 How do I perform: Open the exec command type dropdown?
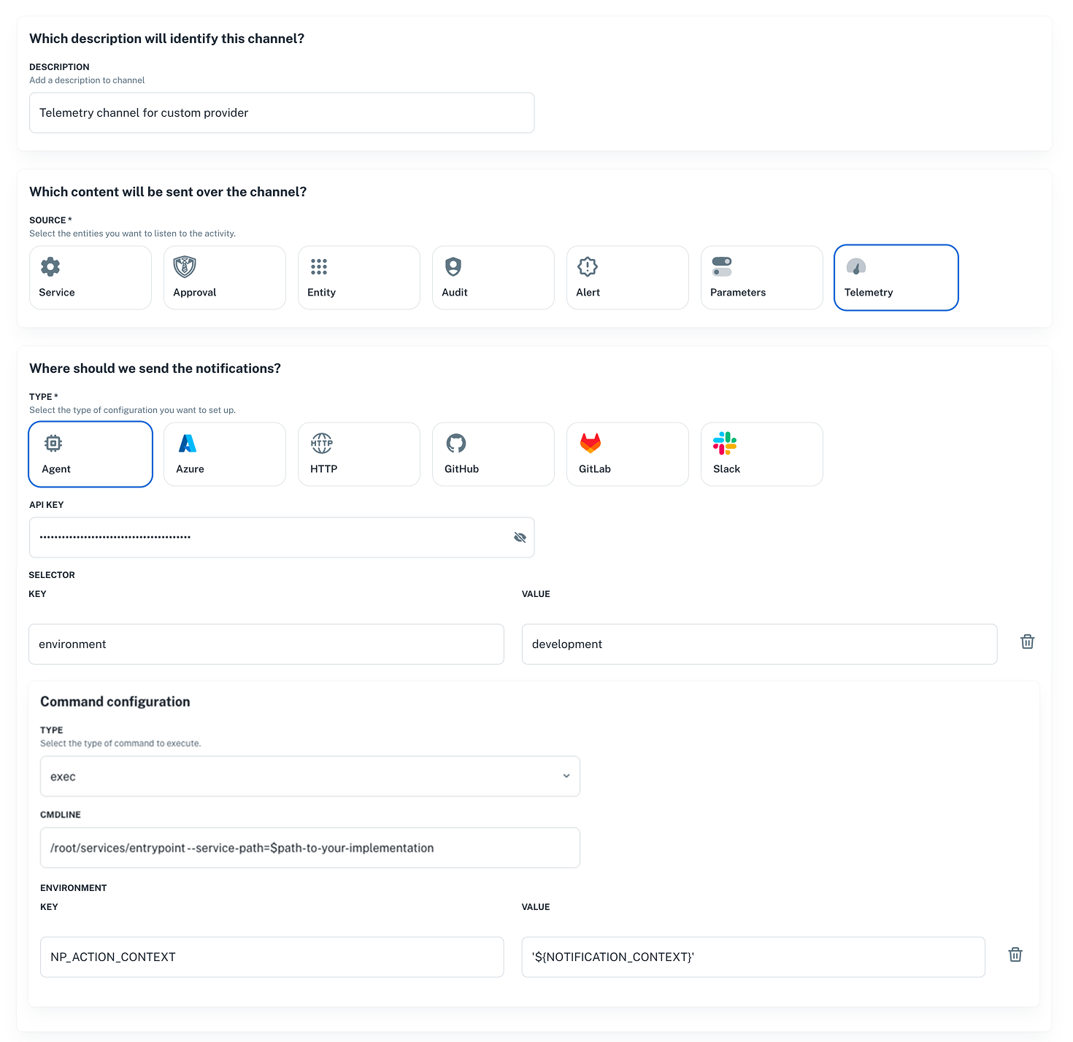309,776
